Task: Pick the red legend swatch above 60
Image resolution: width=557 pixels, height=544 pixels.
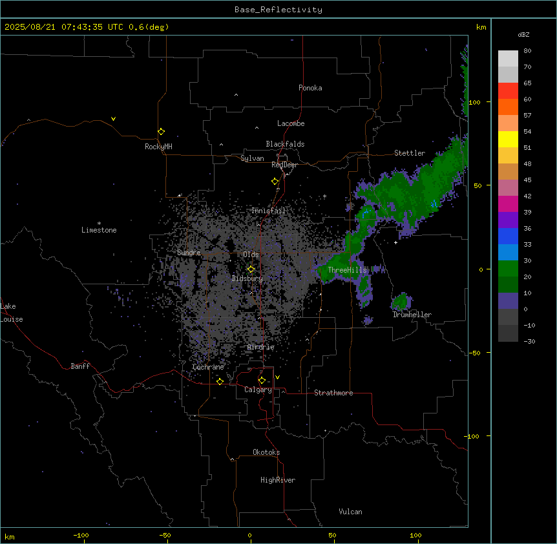Action: pos(508,91)
